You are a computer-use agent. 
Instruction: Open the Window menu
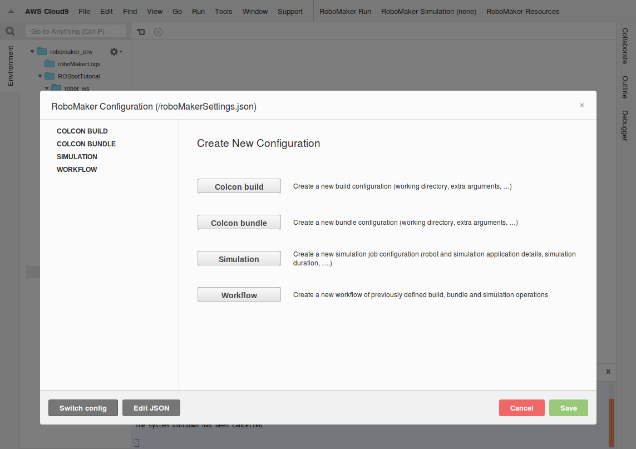[255, 11]
